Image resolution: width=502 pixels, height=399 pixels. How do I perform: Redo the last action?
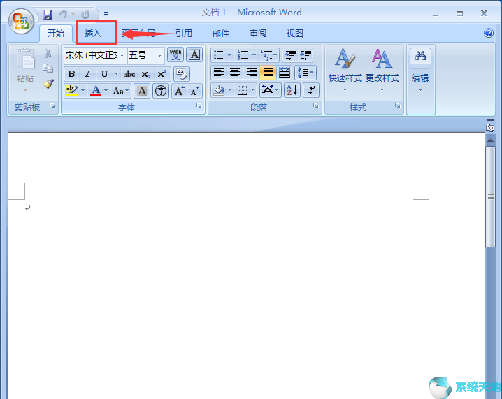85,15
